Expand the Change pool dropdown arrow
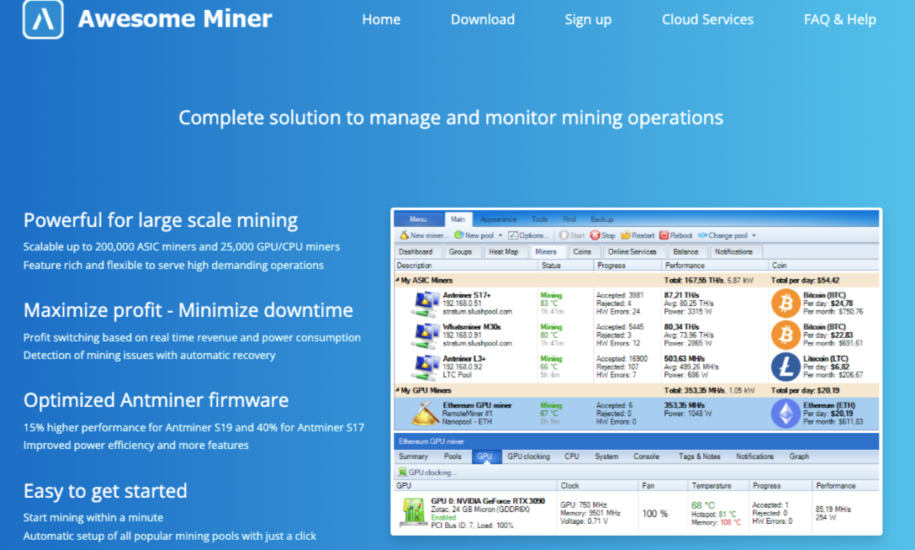The image size is (915, 550). (x=754, y=235)
